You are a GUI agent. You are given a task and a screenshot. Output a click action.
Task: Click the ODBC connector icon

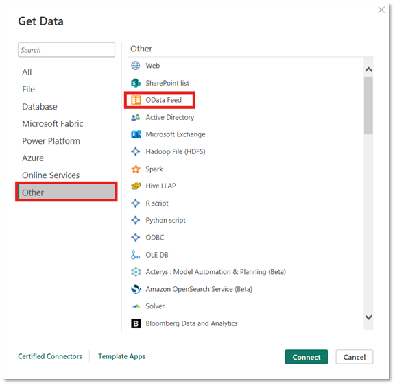(136, 237)
